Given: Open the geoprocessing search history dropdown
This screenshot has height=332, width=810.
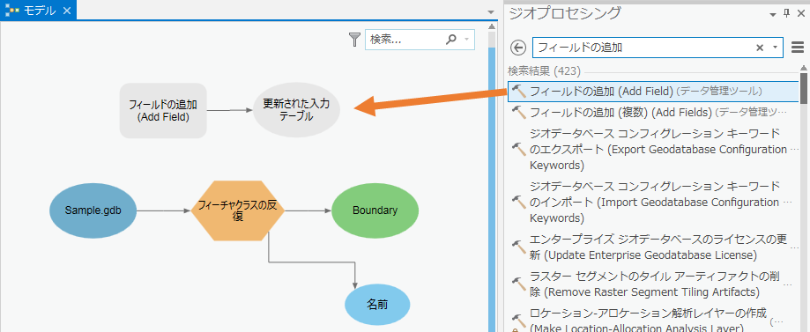Looking at the screenshot, I should pos(775,48).
